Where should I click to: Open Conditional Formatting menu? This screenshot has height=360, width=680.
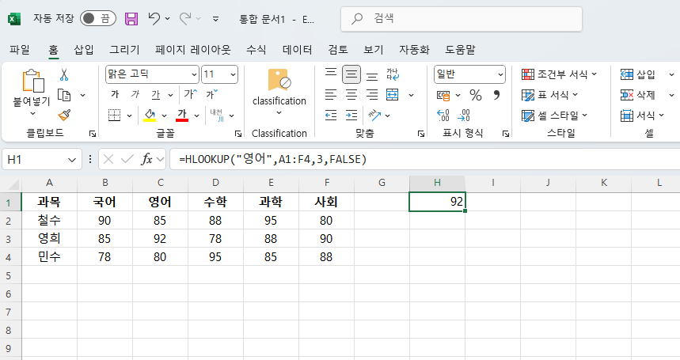tap(559, 74)
